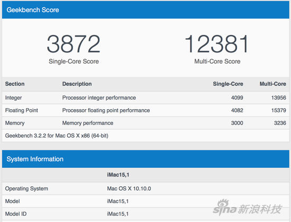Image resolution: width=291 pixels, height=222 pixels.
Task: Select the iMac15,1 value in Model ID row
Action: 118,214
